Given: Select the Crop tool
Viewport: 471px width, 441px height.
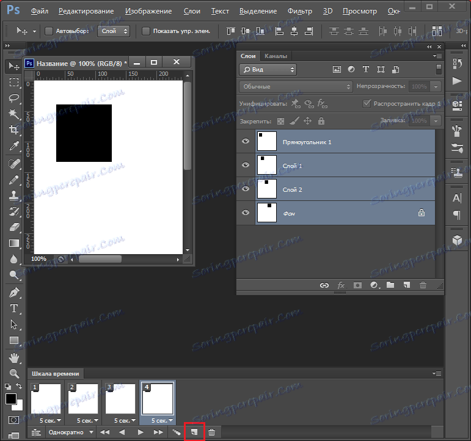Looking at the screenshot, I should point(13,129).
